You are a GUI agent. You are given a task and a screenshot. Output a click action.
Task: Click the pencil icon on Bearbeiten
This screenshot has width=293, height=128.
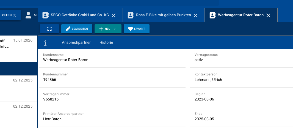point(68,29)
